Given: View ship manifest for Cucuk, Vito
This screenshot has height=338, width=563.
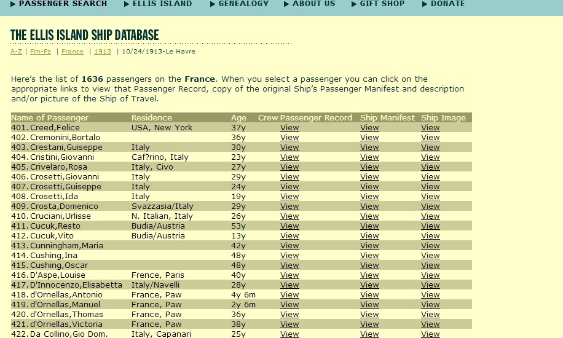Looking at the screenshot, I should point(369,235).
